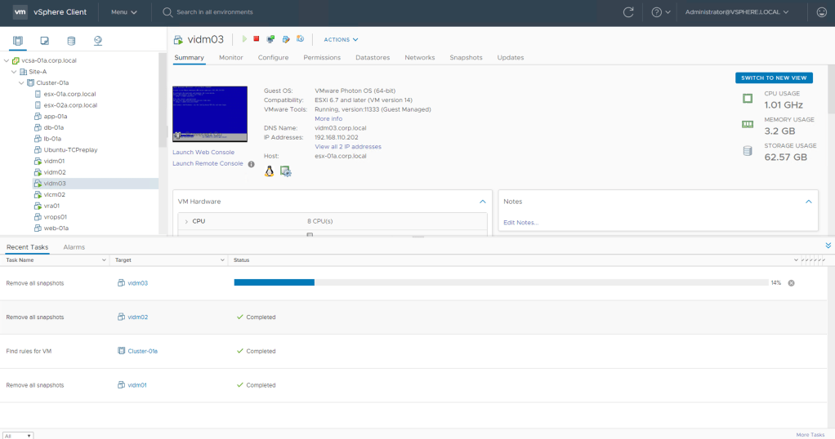Open the Storage inventory view
Viewport: 835px width, 439px height.
pos(71,40)
